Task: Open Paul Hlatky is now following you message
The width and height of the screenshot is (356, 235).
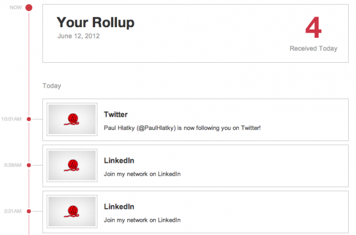Action: 182,128
